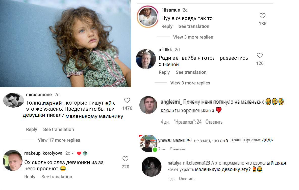Open anglesmi_'s profile avatar
This screenshot has height=190, width=299.
(148, 105)
